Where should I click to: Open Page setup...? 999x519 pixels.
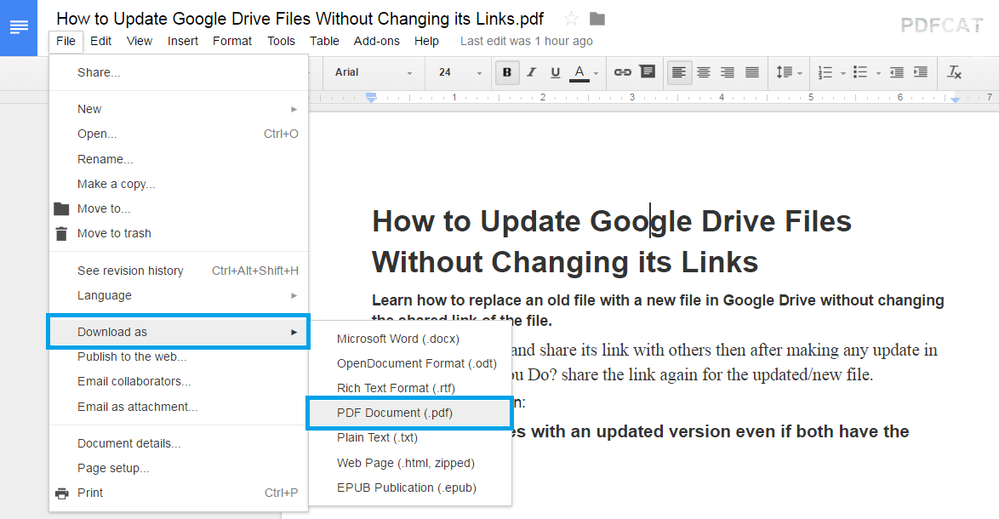[179, 468]
